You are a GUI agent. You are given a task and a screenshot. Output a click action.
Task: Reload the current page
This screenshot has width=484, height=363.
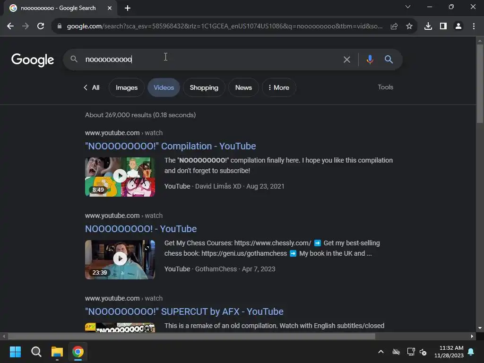pos(41,26)
